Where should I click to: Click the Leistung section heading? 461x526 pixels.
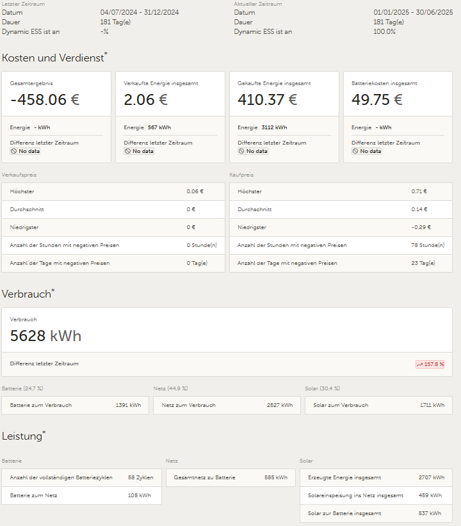pyautogui.click(x=24, y=436)
